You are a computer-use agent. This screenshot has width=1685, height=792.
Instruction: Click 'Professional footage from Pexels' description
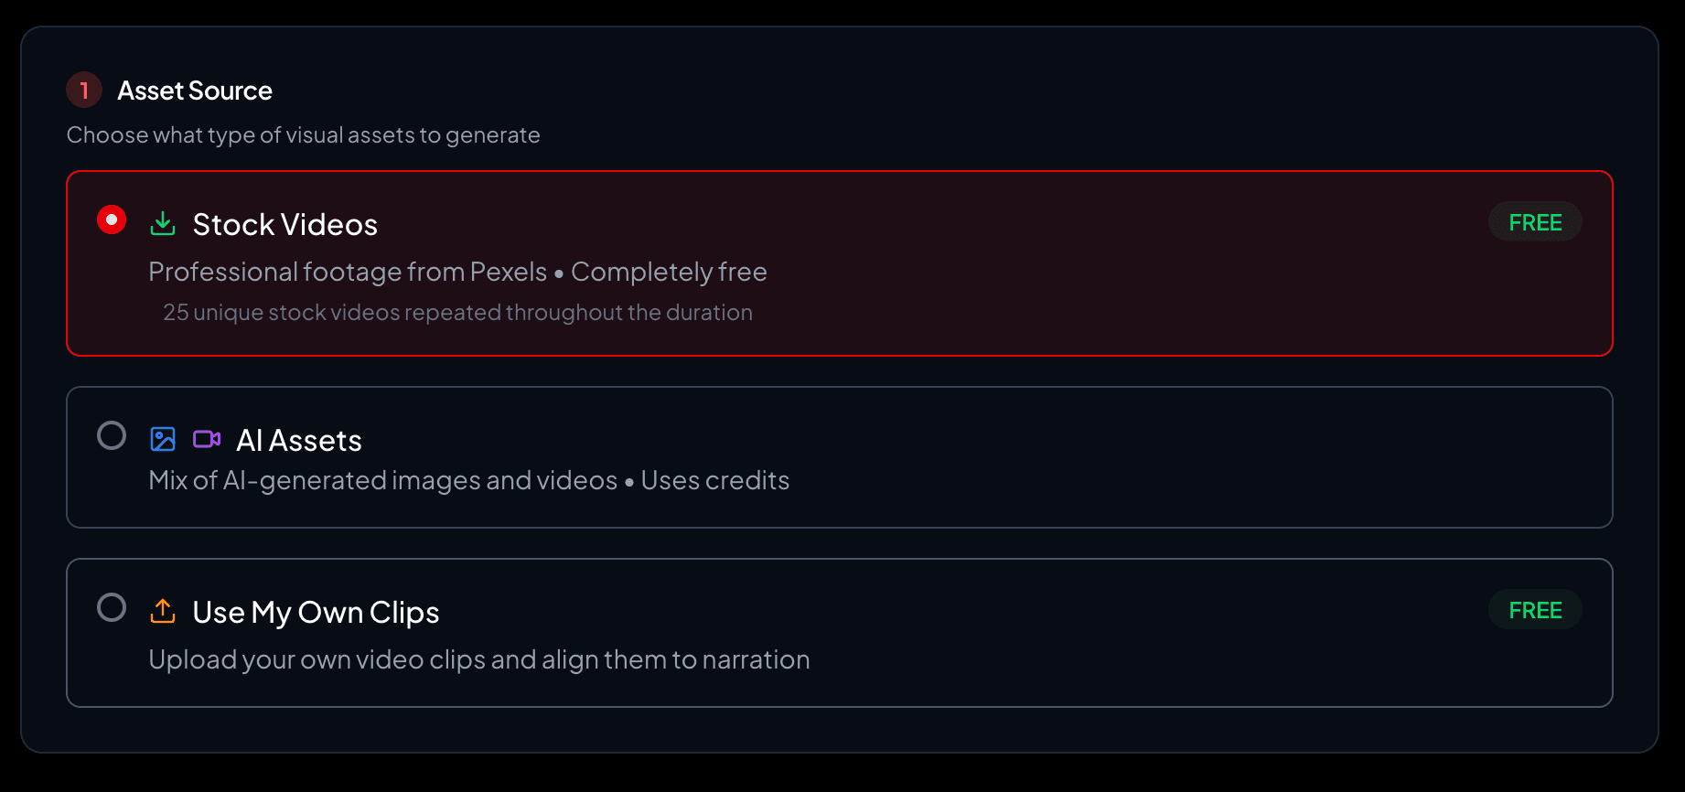(x=348, y=273)
